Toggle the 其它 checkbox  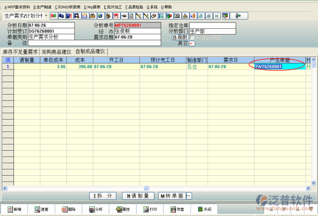192,43
